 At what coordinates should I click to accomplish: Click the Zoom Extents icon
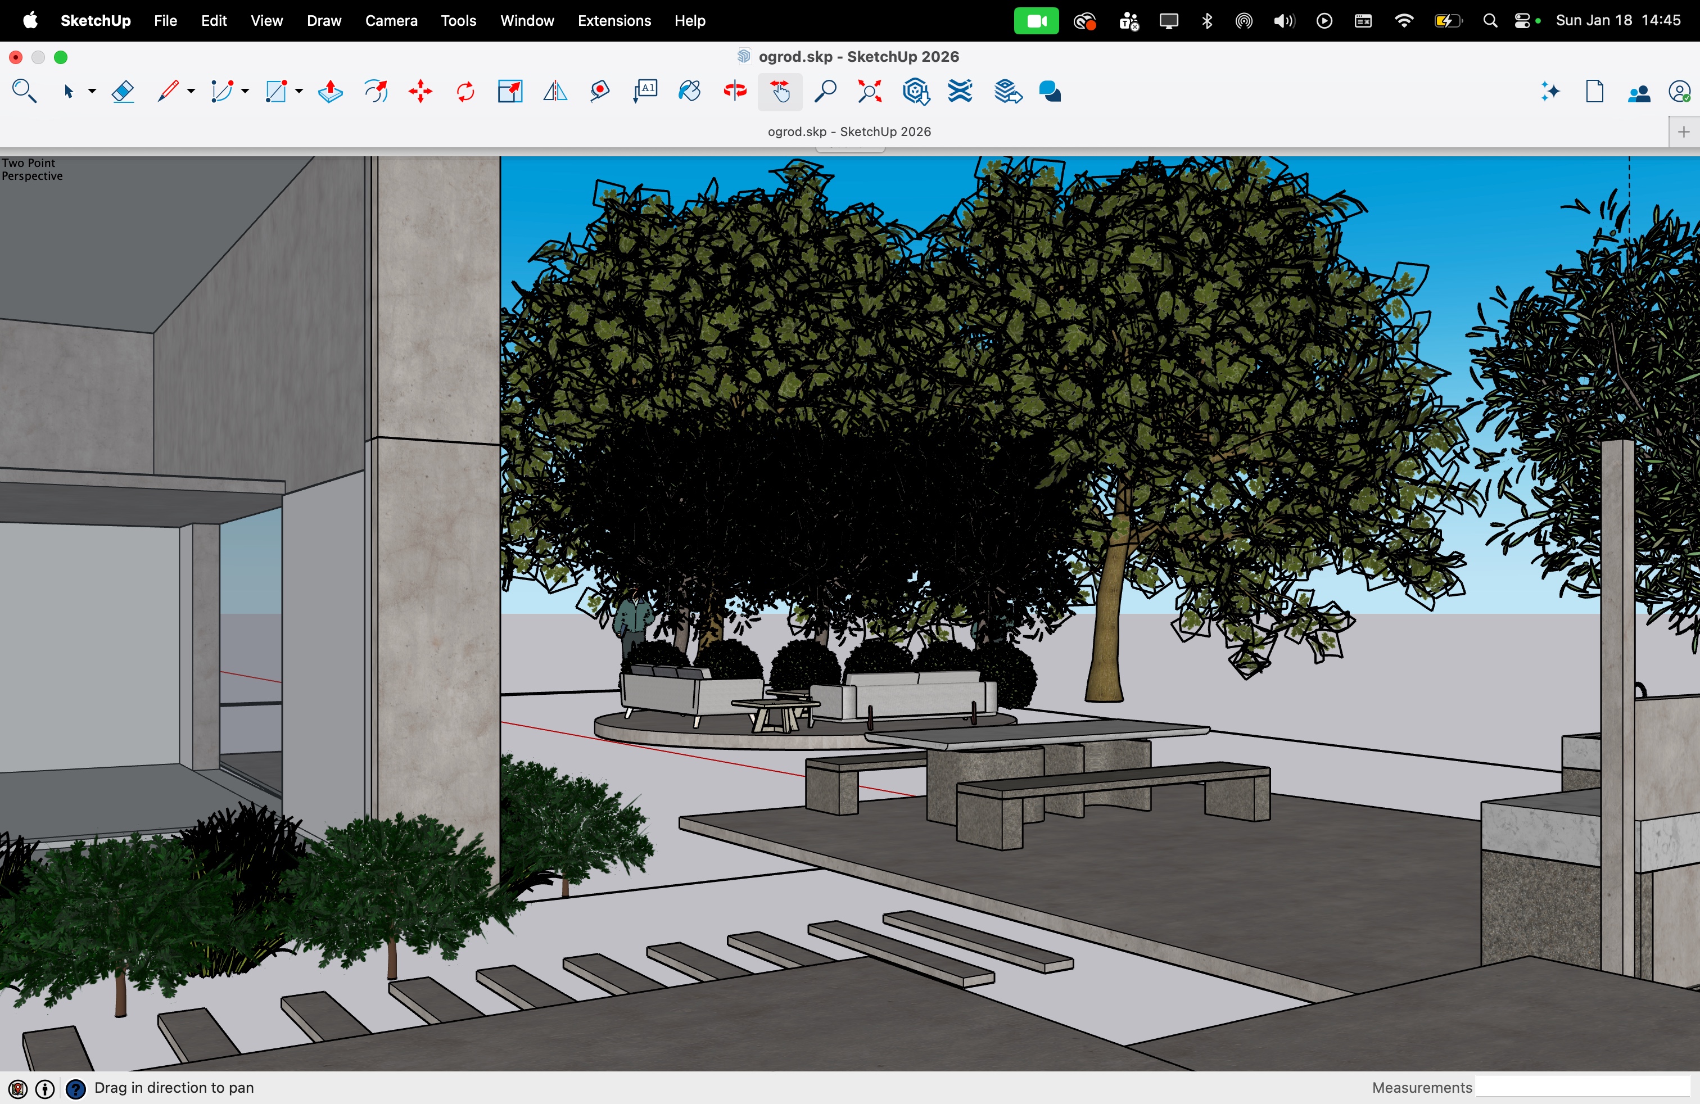pos(869,92)
